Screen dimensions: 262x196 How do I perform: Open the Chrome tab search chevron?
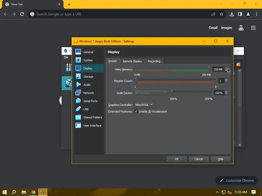[221, 4]
